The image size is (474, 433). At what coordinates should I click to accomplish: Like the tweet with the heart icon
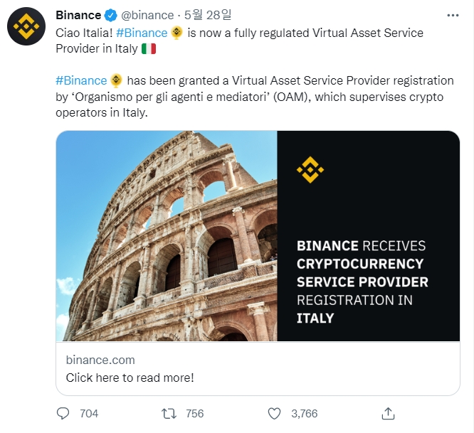coord(275,413)
